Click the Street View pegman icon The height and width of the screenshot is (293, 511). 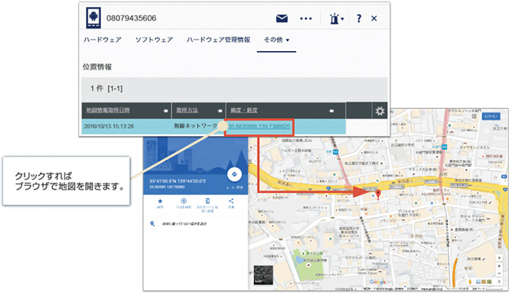[x=470, y=282]
